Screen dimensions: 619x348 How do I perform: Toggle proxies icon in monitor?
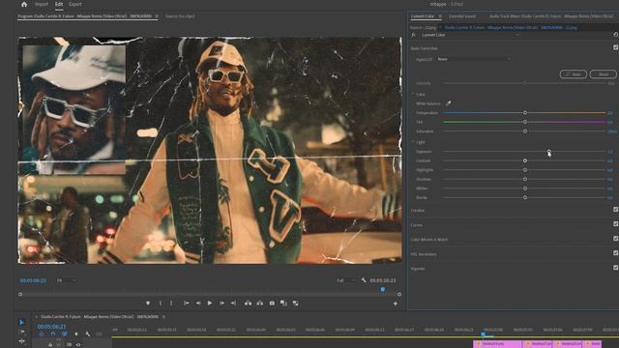pos(295,303)
